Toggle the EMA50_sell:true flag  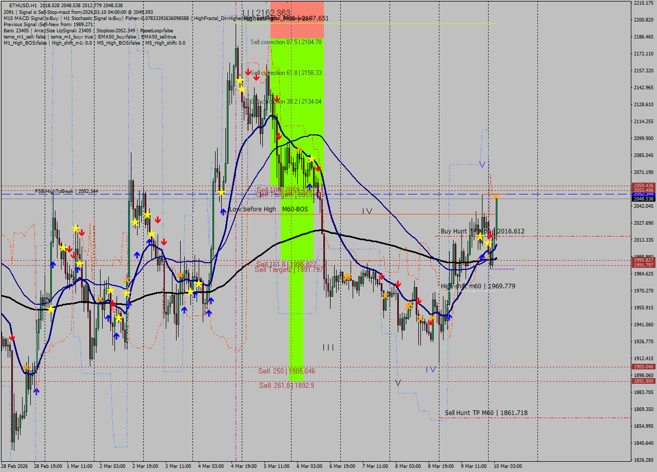click(x=159, y=37)
